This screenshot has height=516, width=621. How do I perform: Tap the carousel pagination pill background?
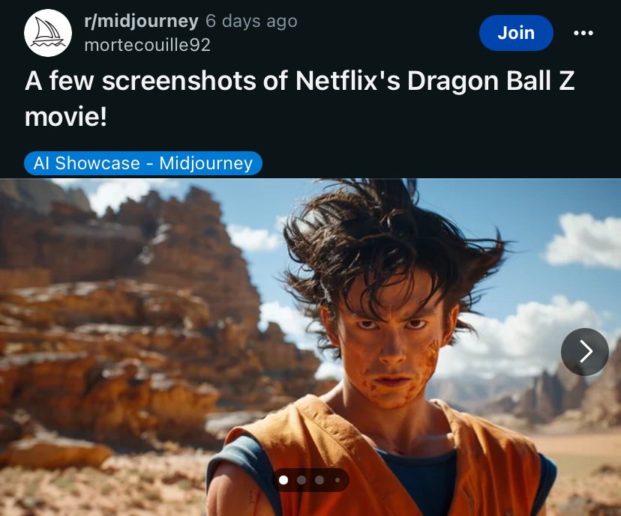(310, 480)
